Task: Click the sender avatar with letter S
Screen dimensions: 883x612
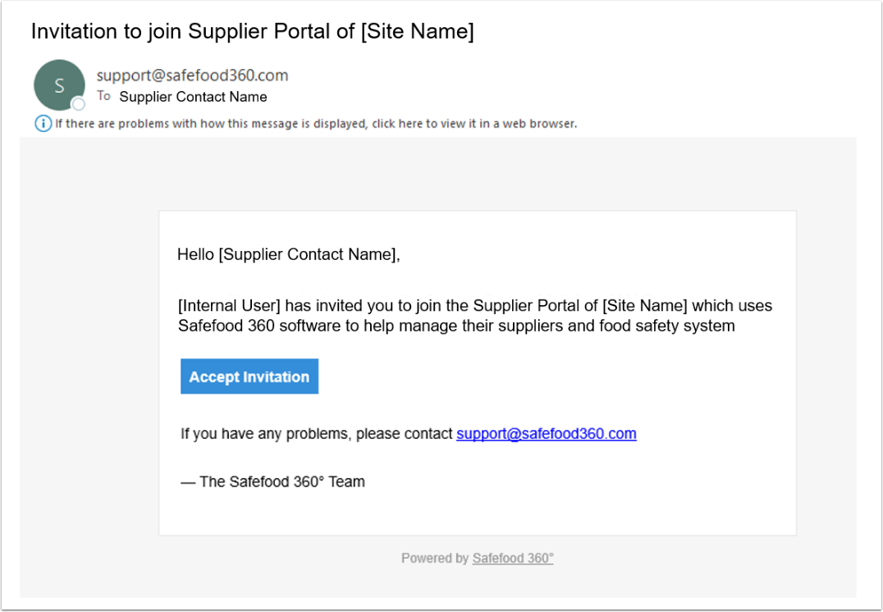Action: [x=59, y=85]
